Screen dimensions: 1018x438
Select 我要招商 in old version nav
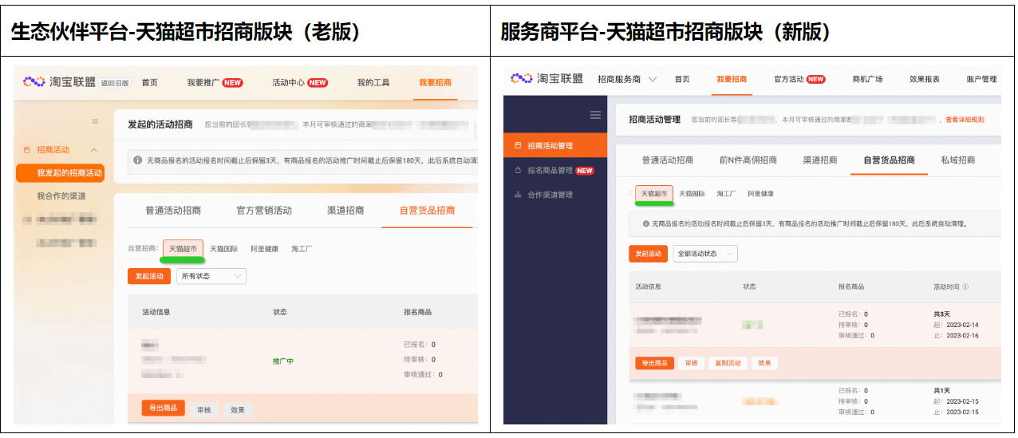pos(435,82)
